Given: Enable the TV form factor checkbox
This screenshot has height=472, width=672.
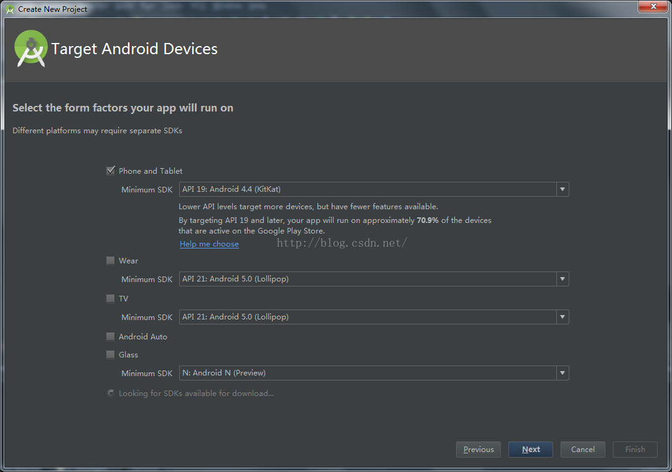Looking at the screenshot, I should point(111,298).
